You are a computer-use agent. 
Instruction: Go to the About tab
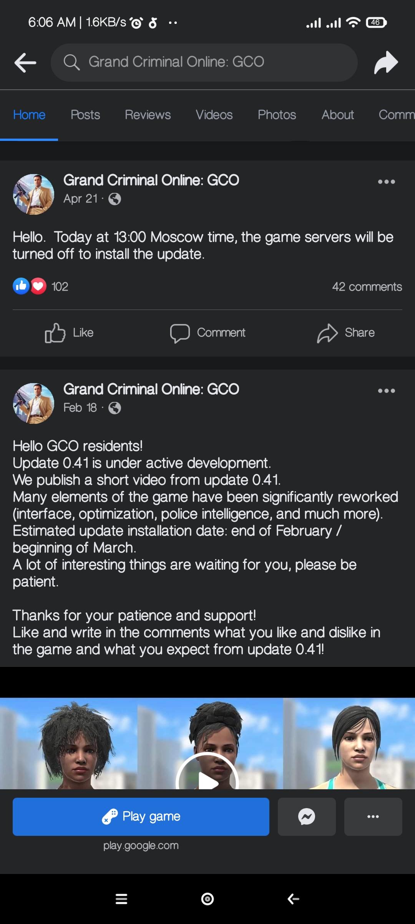pos(337,115)
